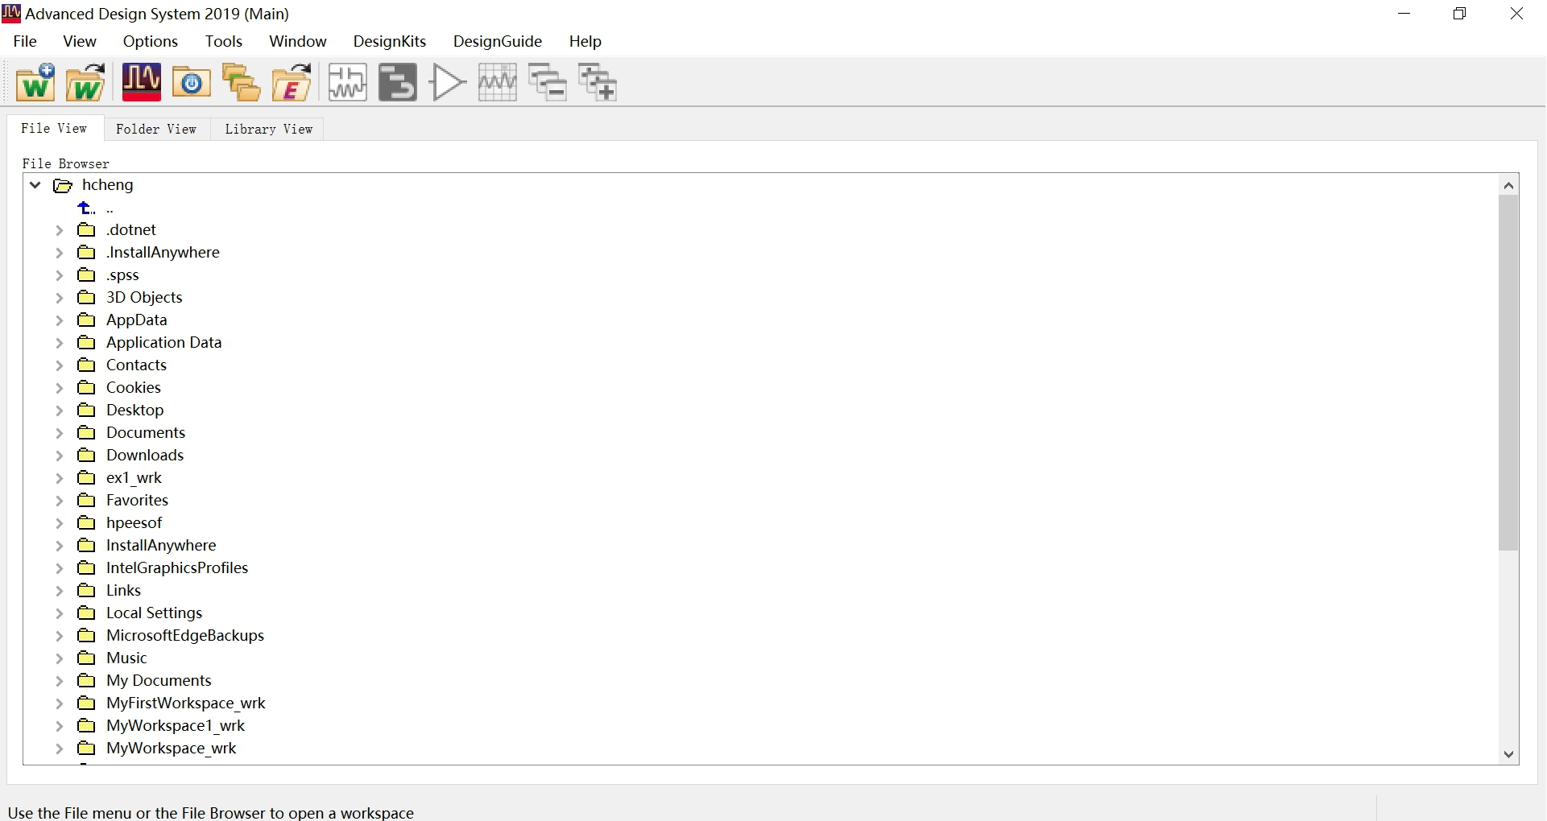Viewport: 1547px width, 821px height.
Task: Click the file browser scroll up arrow
Action: [1508, 186]
